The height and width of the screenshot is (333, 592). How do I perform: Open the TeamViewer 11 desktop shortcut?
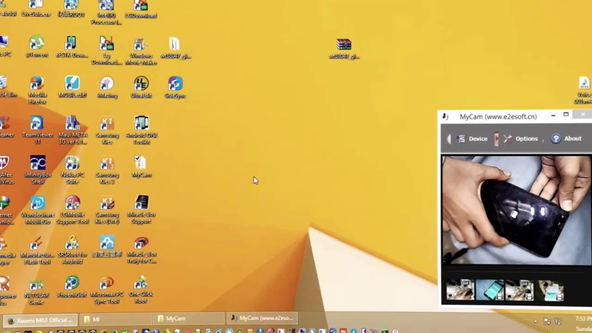point(37,130)
